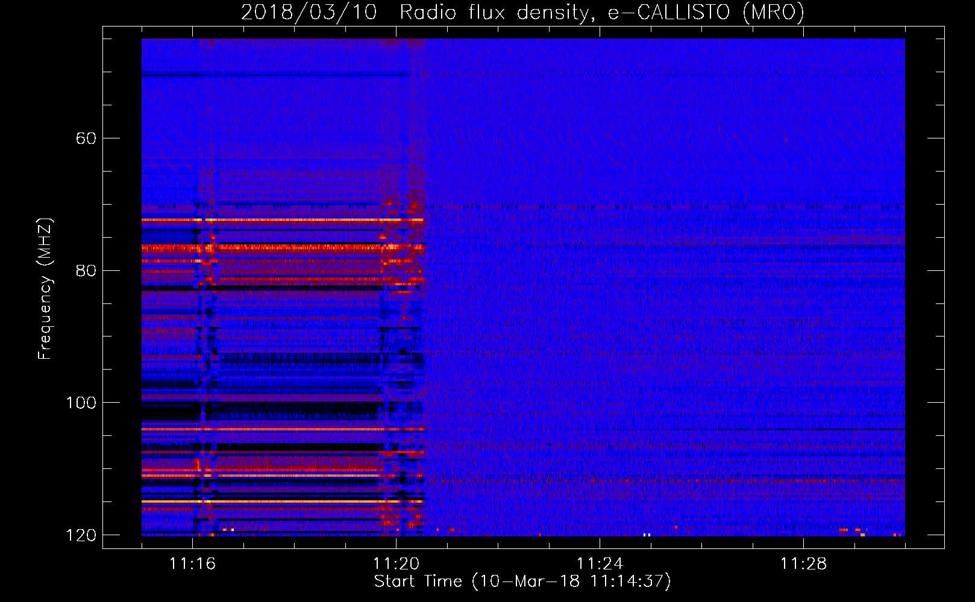Click the "120" frequency tick label

81,535
